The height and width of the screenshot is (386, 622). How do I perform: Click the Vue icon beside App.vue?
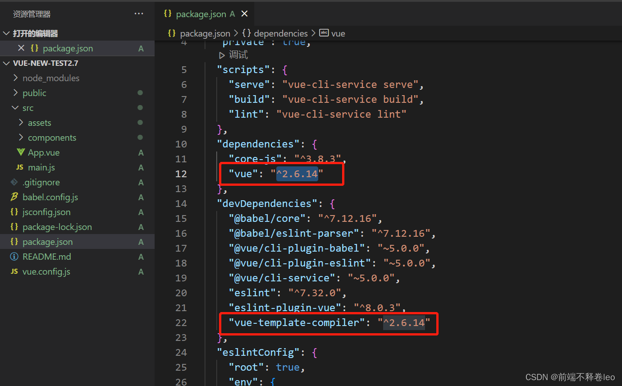(x=21, y=152)
